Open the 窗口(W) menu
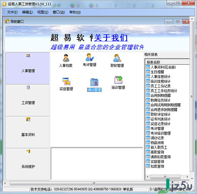Viewport: 197px width, 194px height. point(59,12)
